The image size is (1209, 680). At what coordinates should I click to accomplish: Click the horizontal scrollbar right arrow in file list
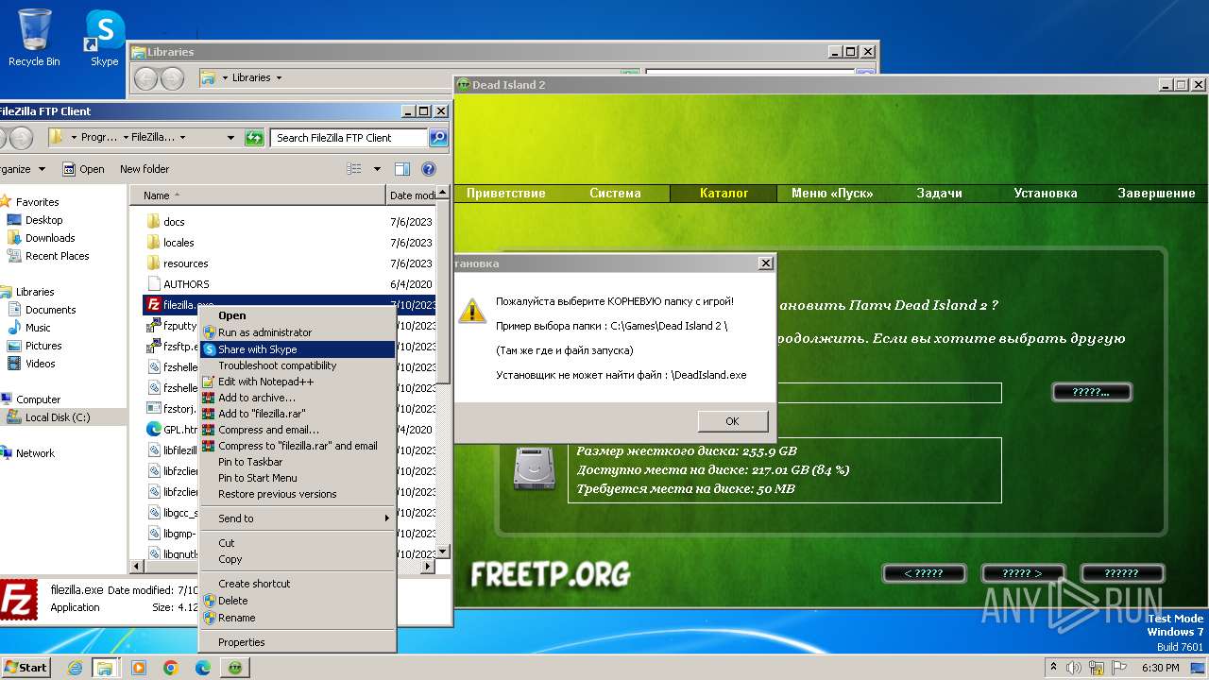click(428, 566)
